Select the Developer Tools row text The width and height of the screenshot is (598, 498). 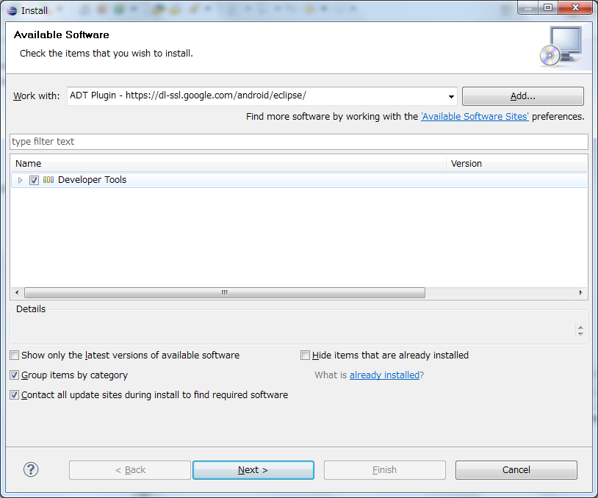pyautogui.click(x=92, y=180)
